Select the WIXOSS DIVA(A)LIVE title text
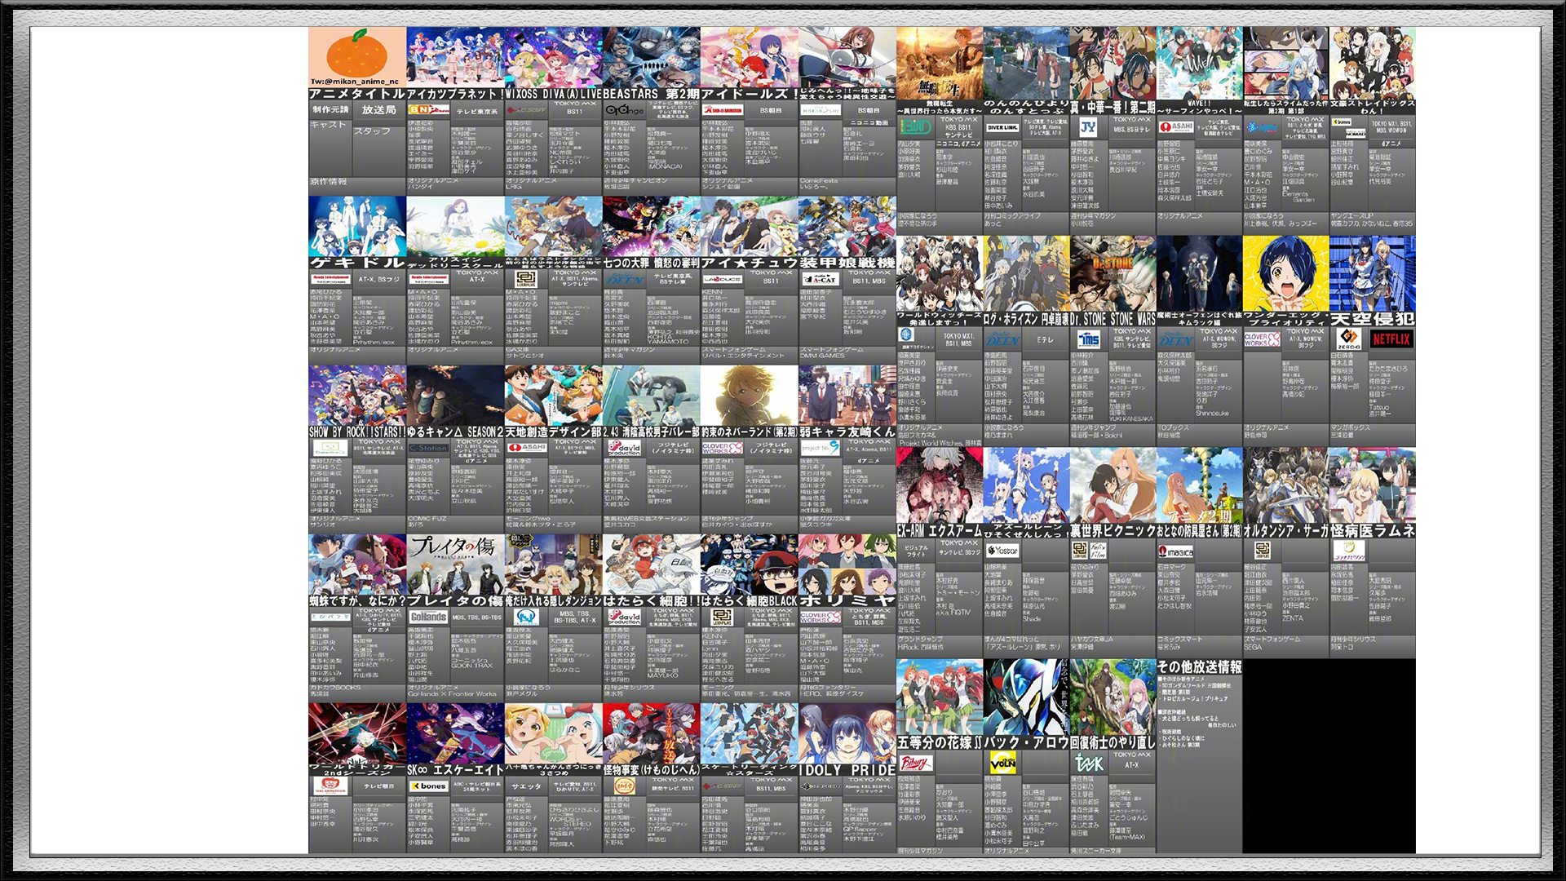The width and height of the screenshot is (1566, 881). pos(553,94)
